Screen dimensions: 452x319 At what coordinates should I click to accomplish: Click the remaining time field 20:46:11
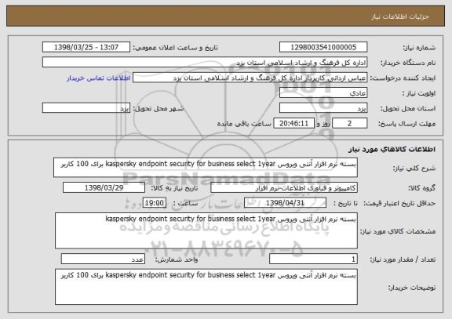tap(293, 124)
